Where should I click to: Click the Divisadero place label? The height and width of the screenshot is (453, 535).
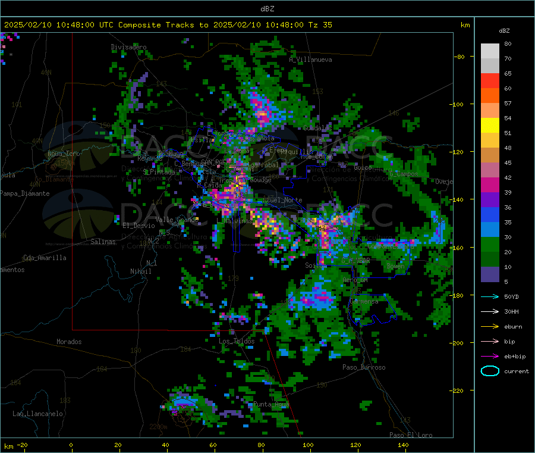point(128,47)
